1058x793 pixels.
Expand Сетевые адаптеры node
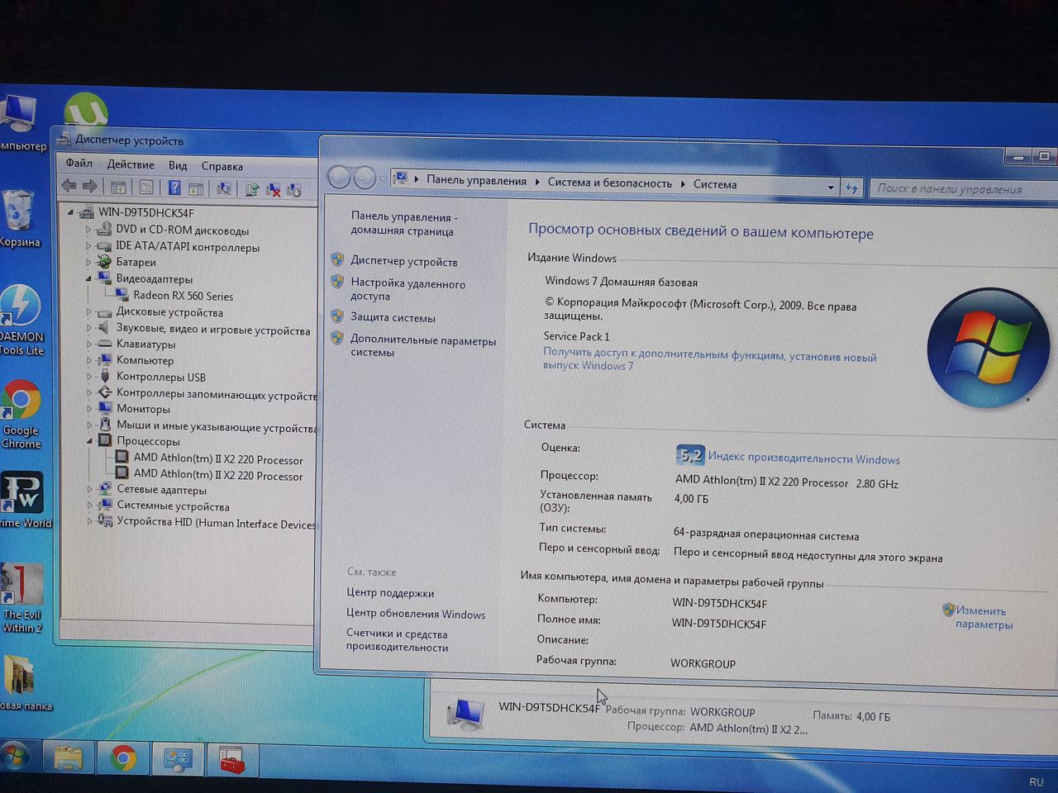click(89, 489)
